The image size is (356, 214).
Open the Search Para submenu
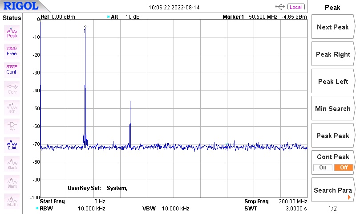click(332, 190)
